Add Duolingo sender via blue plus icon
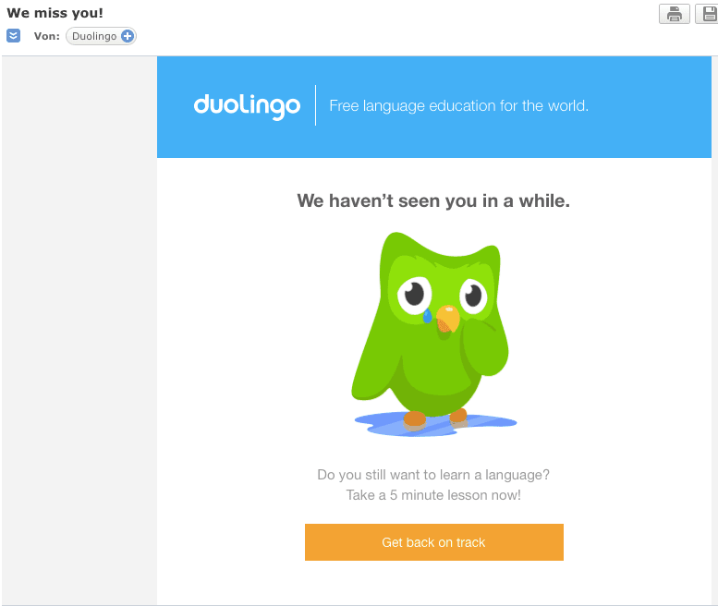 tap(128, 36)
